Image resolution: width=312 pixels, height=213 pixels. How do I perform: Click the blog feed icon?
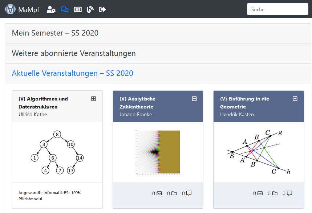[x=90, y=9]
